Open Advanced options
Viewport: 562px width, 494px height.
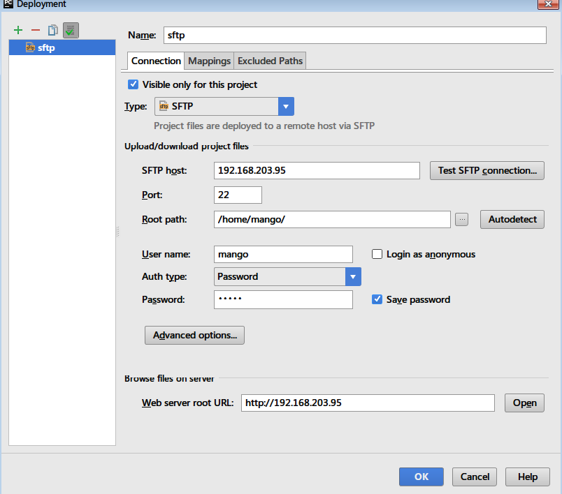pyautogui.click(x=194, y=335)
